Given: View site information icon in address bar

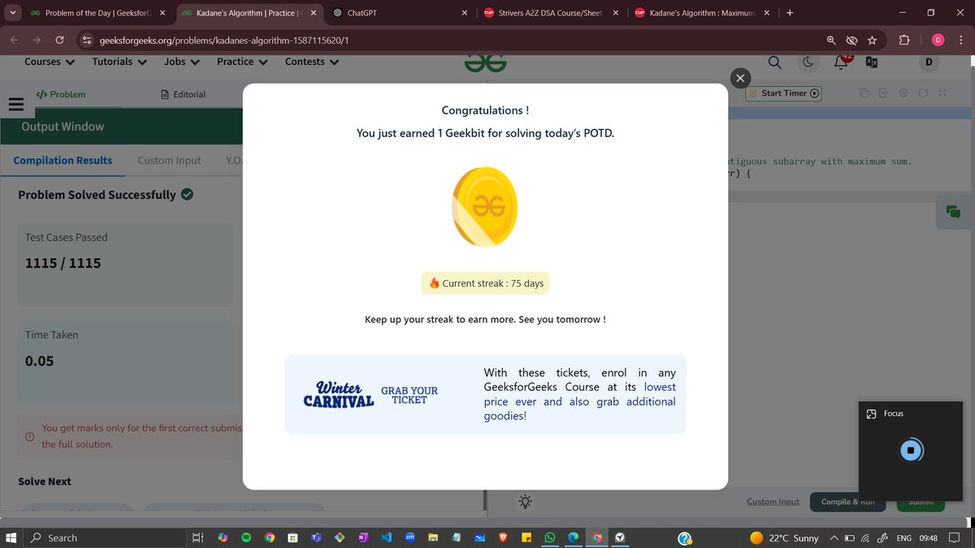Looking at the screenshot, I should 88,40.
